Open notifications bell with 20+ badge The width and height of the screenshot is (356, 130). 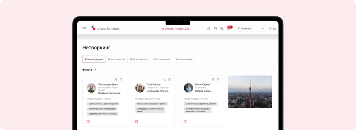coord(229,28)
